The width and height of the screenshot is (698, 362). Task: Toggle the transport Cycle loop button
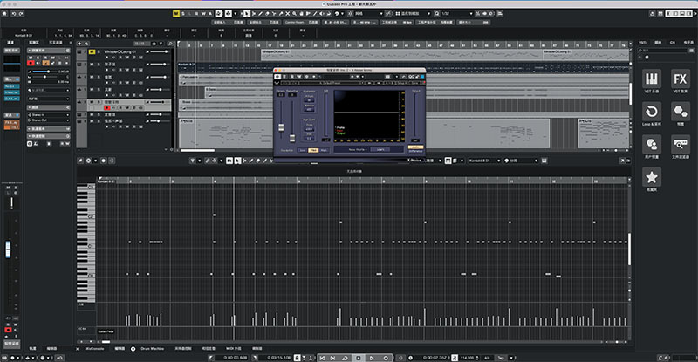click(x=346, y=358)
